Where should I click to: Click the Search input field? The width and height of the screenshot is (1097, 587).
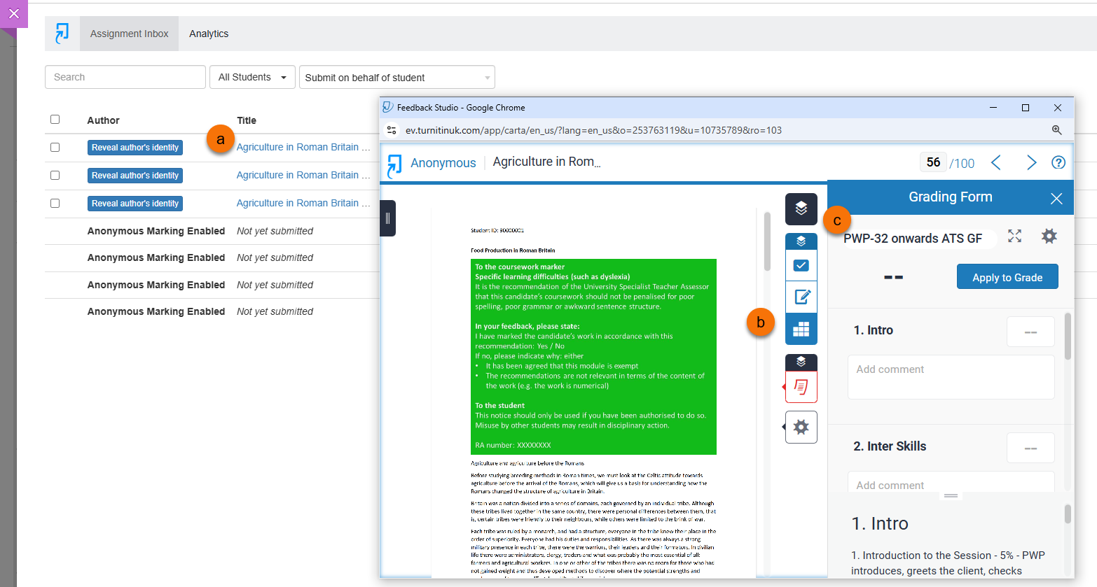tap(125, 77)
